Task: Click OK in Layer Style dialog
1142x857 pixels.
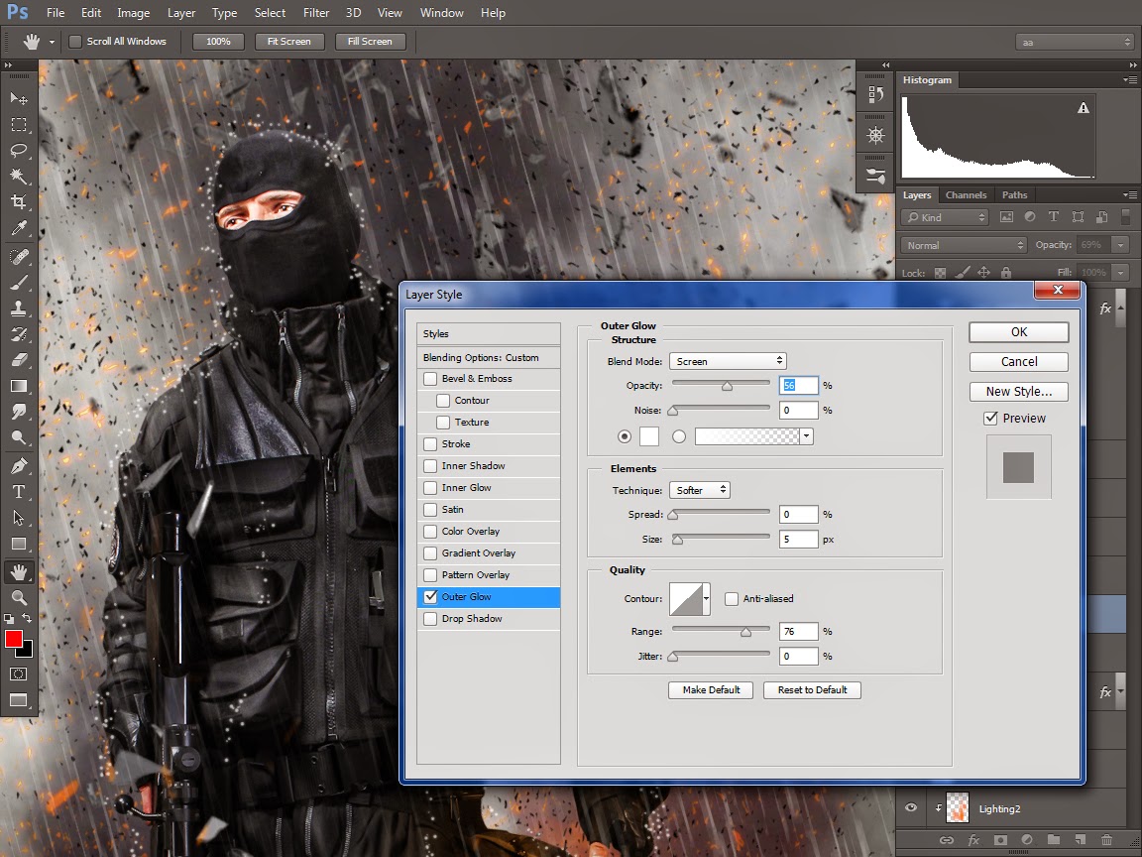Action: click(1018, 332)
